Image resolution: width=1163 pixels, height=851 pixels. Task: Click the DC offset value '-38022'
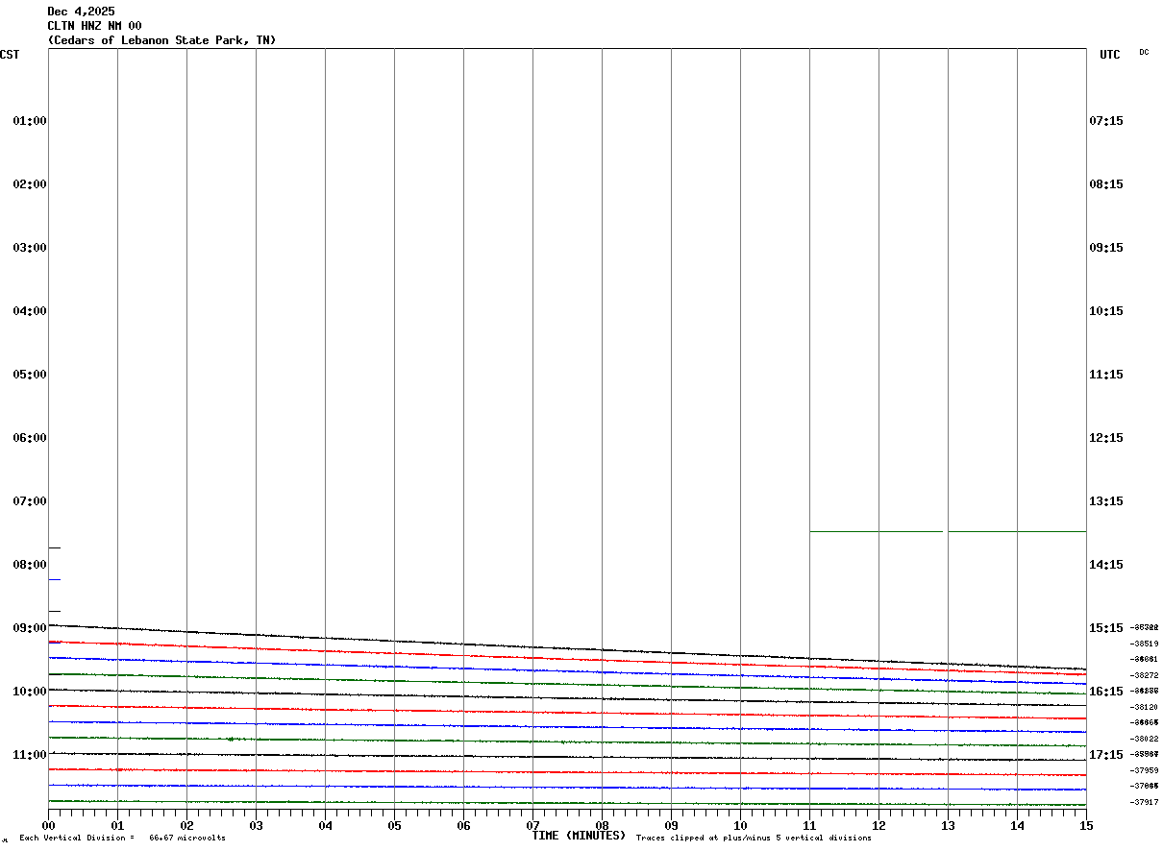[x=1145, y=739]
